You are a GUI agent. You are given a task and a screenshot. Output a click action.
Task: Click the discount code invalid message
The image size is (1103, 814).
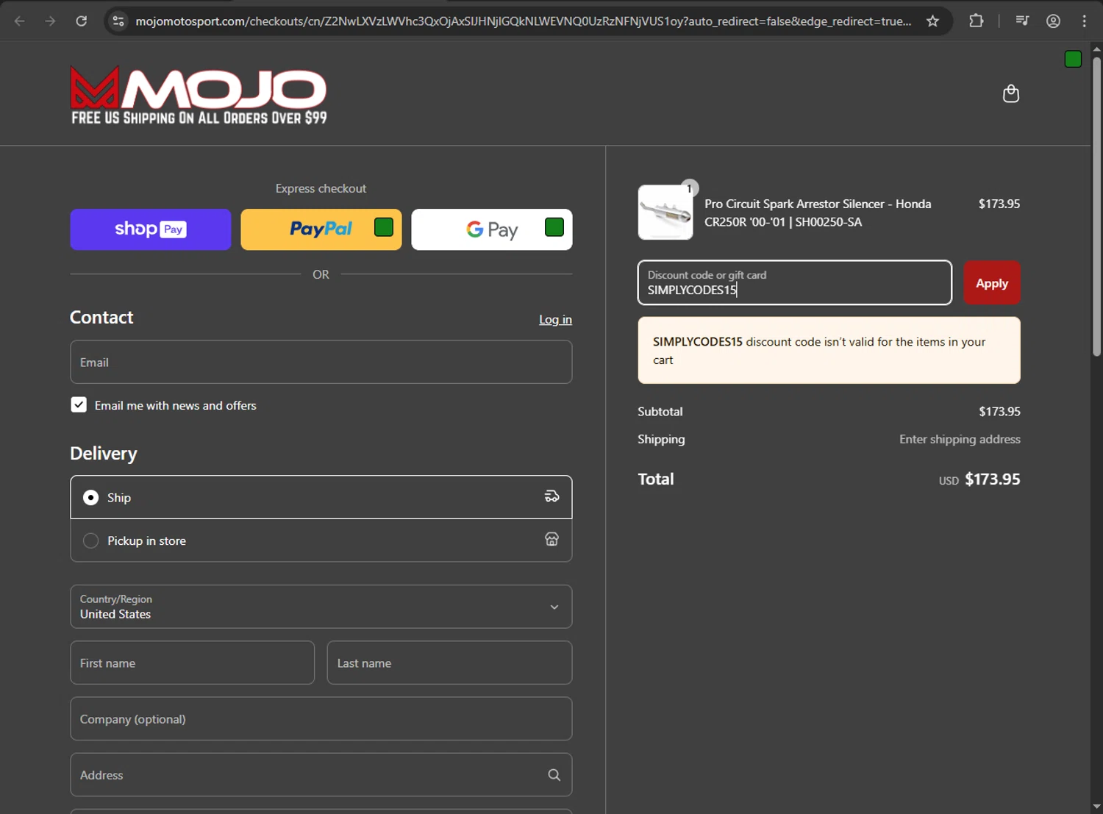829,350
